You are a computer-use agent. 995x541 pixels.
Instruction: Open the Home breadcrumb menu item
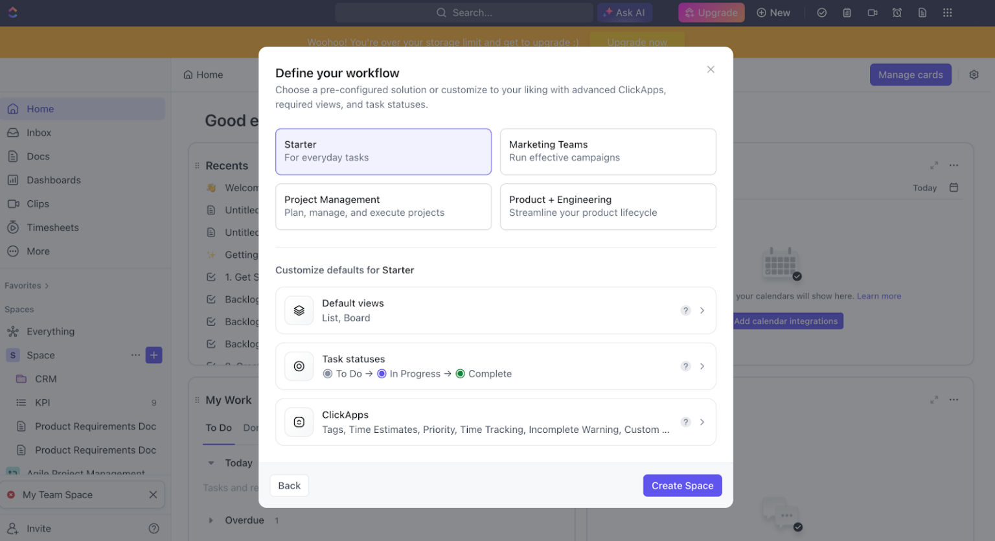point(203,75)
